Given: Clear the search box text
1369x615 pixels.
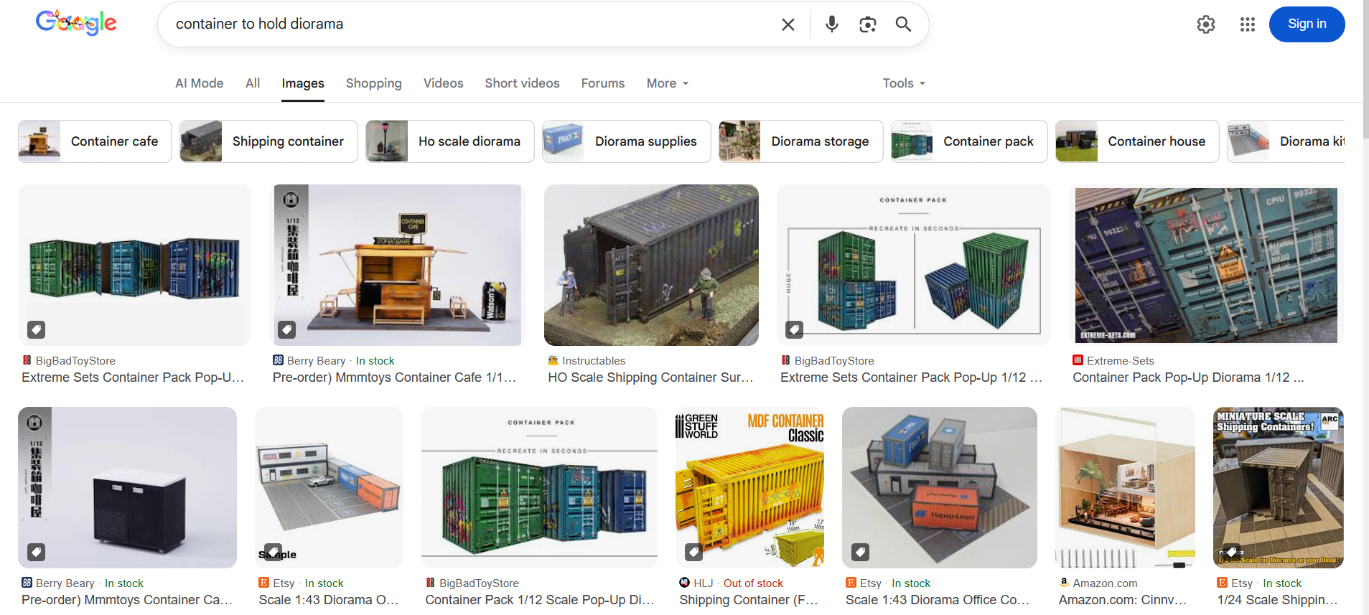Looking at the screenshot, I should 788,24.
